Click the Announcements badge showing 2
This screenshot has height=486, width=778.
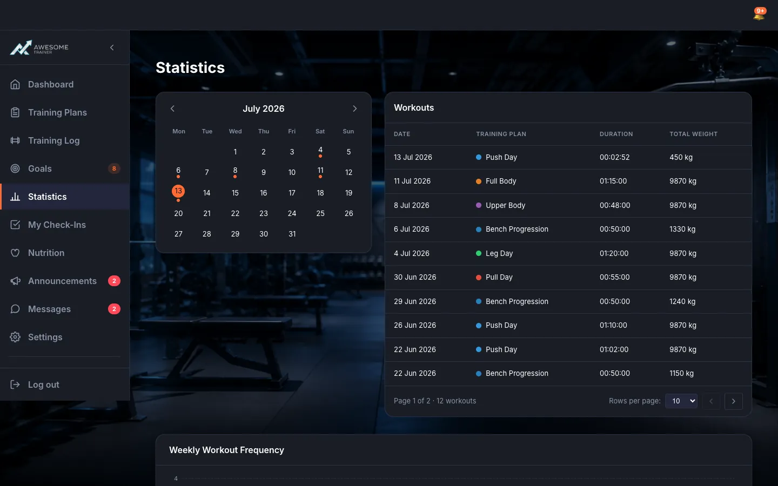pyautogui.click(x=114, y=281)
